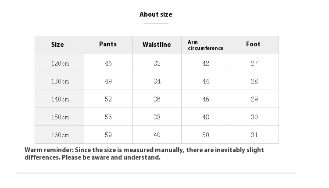Click arm circumference value 44 cell
The height and width of the screenshot is (188, 329).
click(x=206, y=81)
